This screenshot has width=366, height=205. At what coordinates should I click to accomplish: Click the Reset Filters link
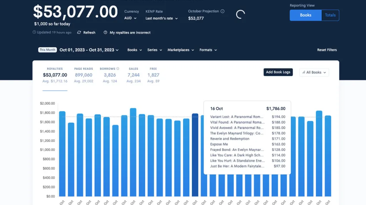pyautogui.click(x=327, y=50)
